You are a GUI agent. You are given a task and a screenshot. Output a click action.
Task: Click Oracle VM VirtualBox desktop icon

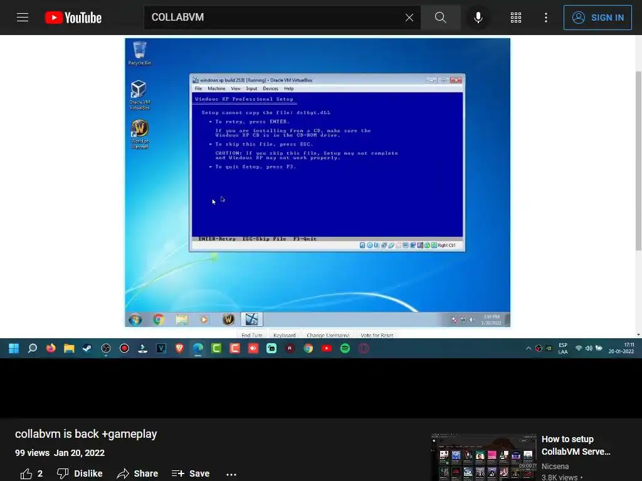[x=139, y=95]
